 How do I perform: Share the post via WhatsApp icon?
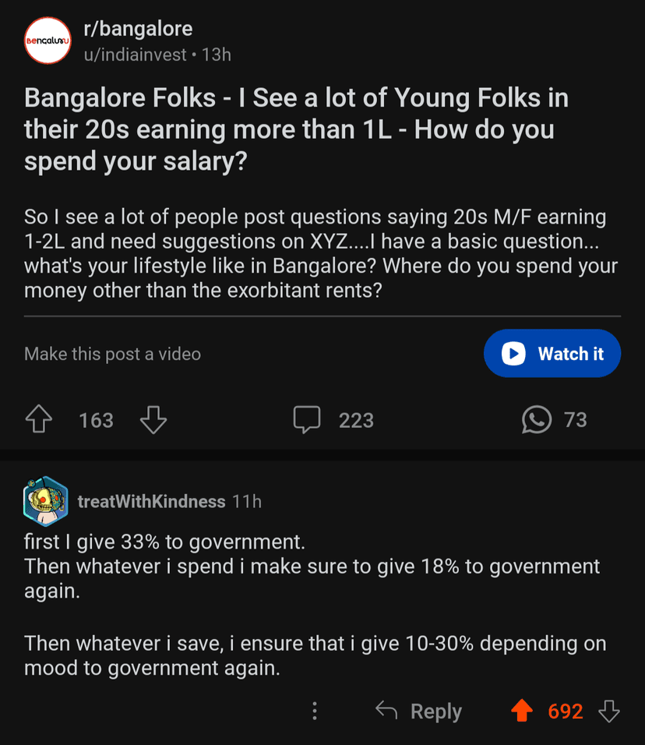click(x=537, y=420)
